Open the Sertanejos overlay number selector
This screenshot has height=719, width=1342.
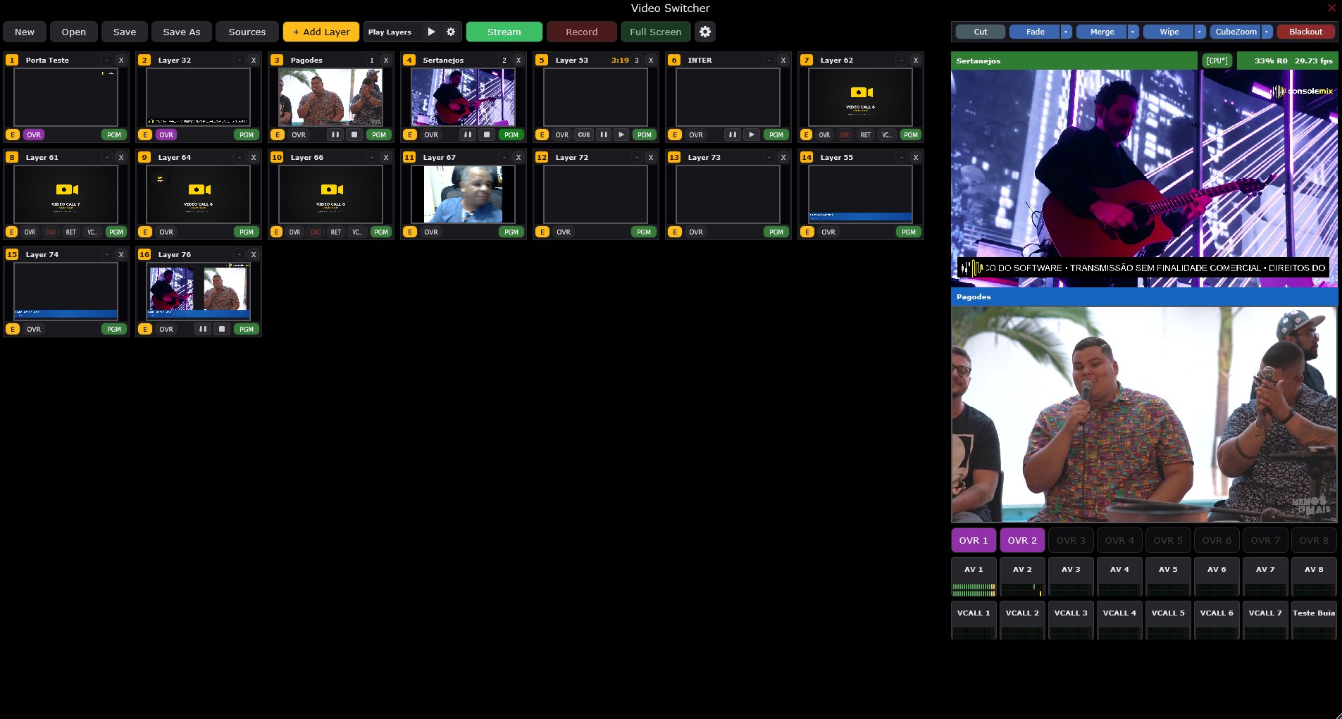coord(504,60)
